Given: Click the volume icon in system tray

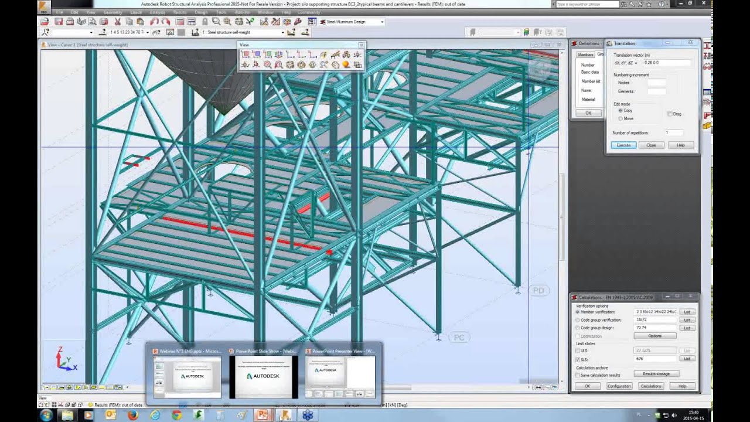Looking at the screenshot, I should (674, 414).
